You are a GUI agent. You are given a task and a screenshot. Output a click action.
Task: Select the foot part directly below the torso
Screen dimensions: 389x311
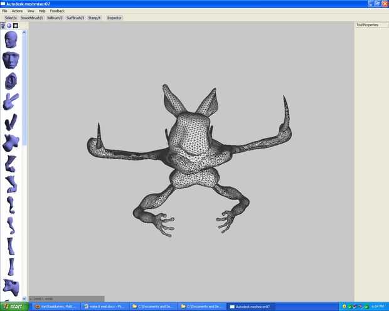[11, 164]
